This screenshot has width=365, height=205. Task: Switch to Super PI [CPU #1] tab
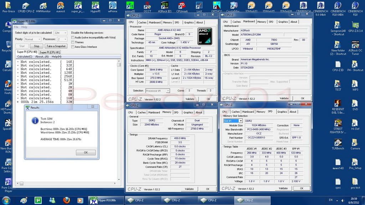(50, 52)
